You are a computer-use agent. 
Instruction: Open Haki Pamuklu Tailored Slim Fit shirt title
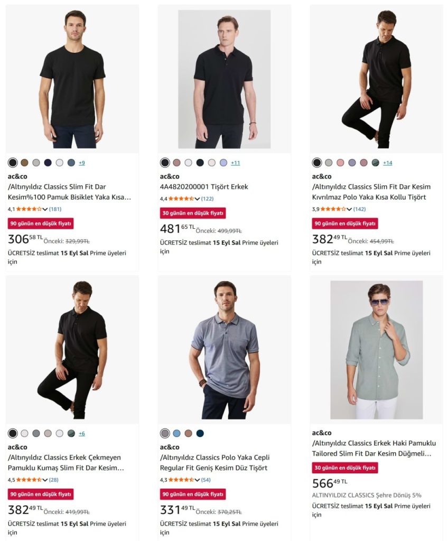pyautogui.click(x=374, y=448)
